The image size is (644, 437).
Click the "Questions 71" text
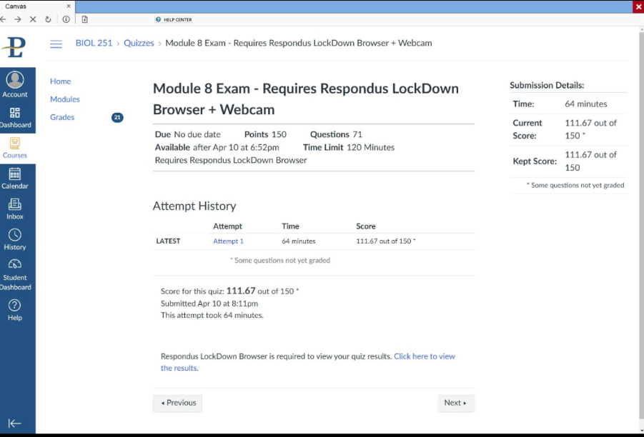pos(336,134)
